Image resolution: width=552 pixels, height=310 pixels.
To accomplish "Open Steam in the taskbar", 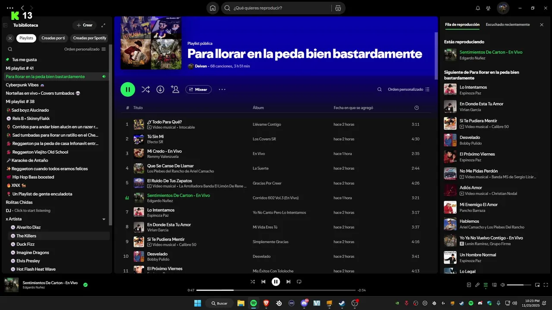I will pyautogui.click(x=342, y=303).
